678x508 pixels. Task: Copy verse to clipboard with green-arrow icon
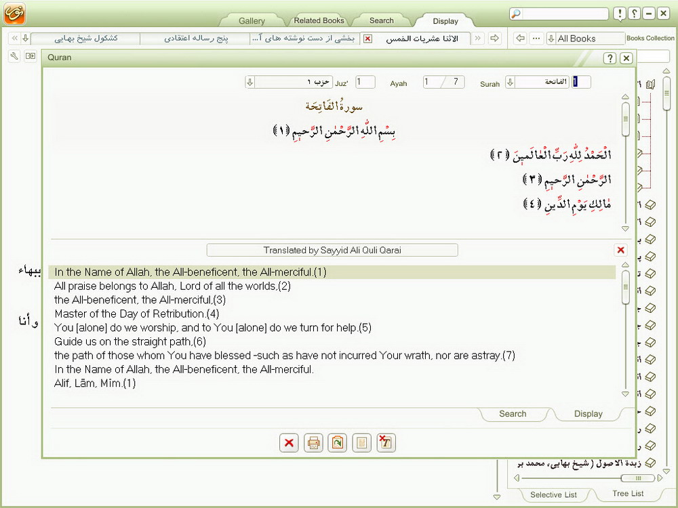(337, 443)
